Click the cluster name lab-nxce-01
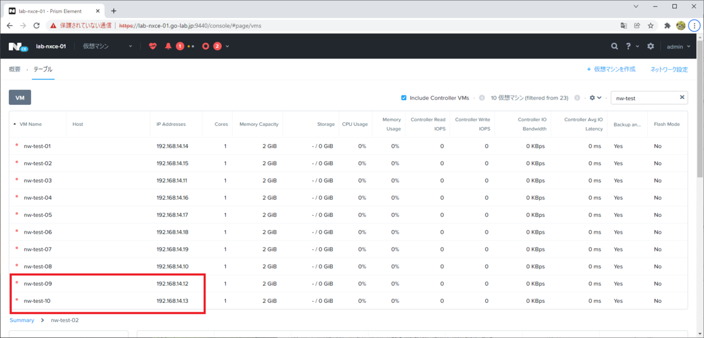This screenshot has width=704, height=338. pos(52,46)
